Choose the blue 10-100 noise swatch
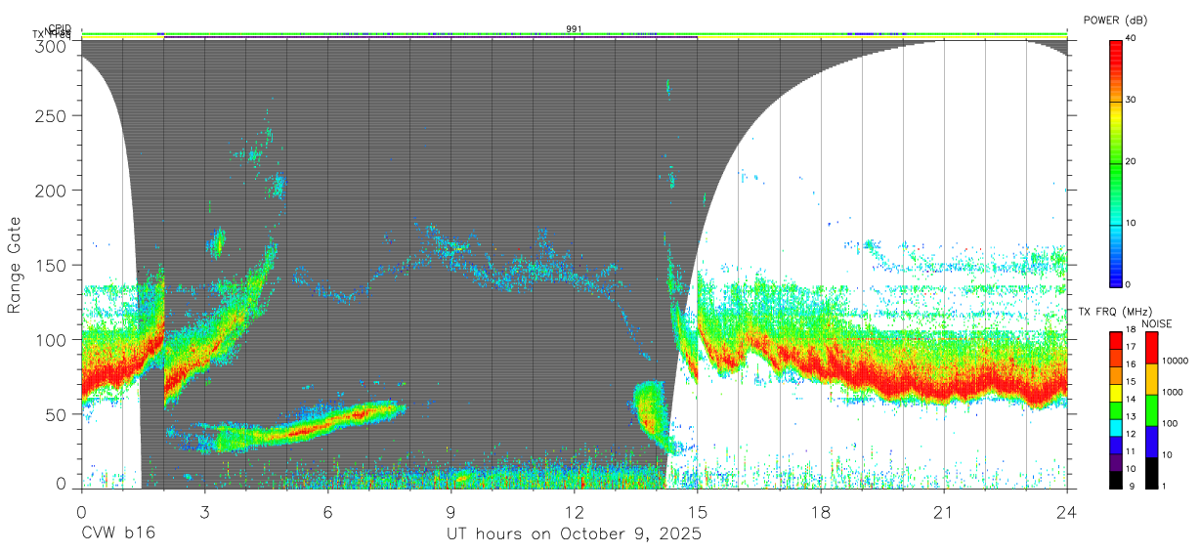1200x554 pixels. tap(1152, 442)
